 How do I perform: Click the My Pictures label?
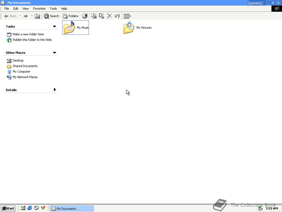pos(144,28)
